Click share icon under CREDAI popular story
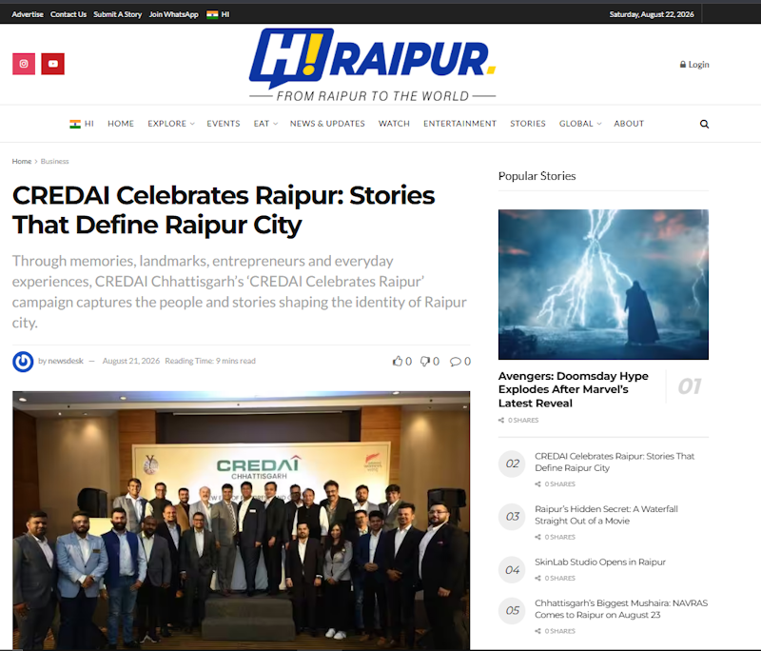Screen dimensions: 761x651 click(x=537, y=484)
